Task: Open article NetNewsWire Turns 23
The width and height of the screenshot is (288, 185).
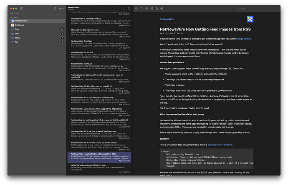Action: [x=99, y=67]
